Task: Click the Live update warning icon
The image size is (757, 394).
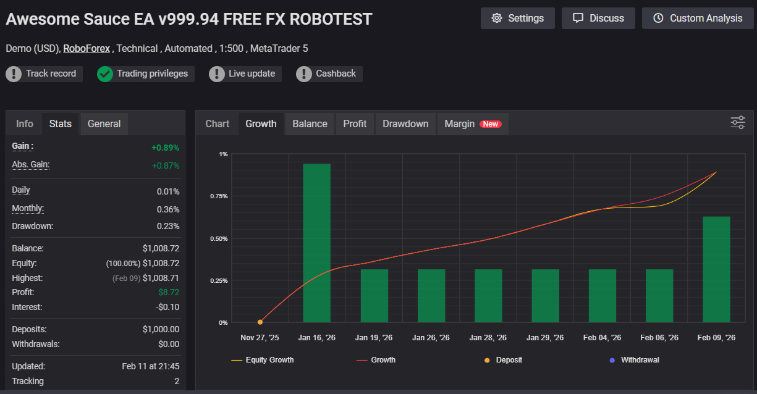Action: point(217,74)
